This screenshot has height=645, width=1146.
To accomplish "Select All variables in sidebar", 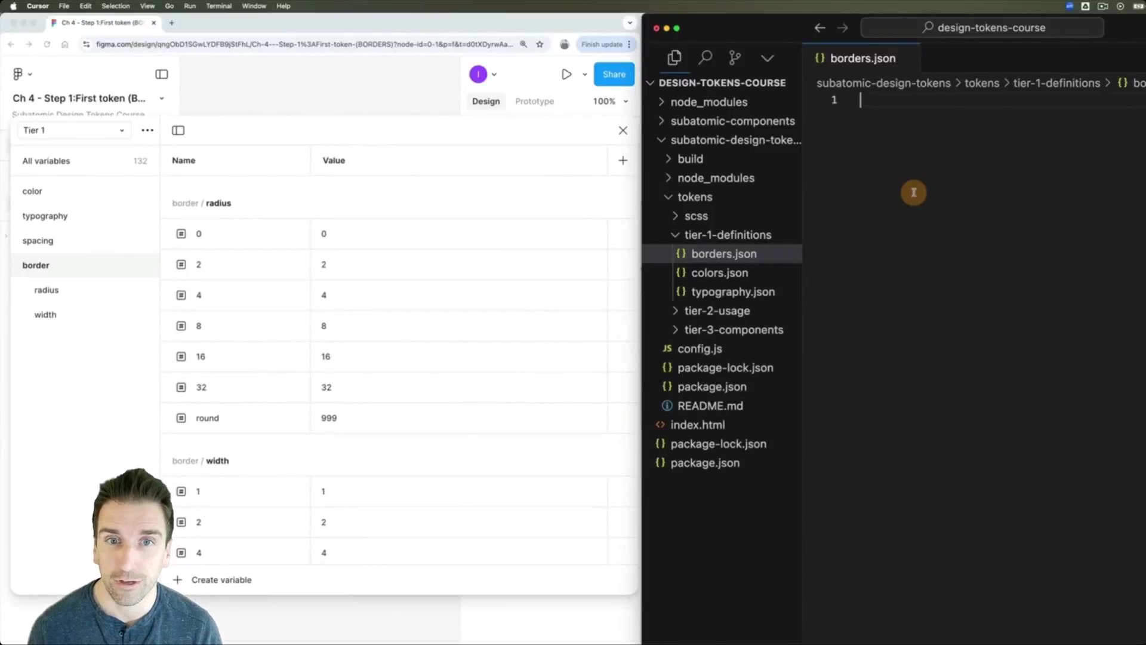I will coord(85,161).
